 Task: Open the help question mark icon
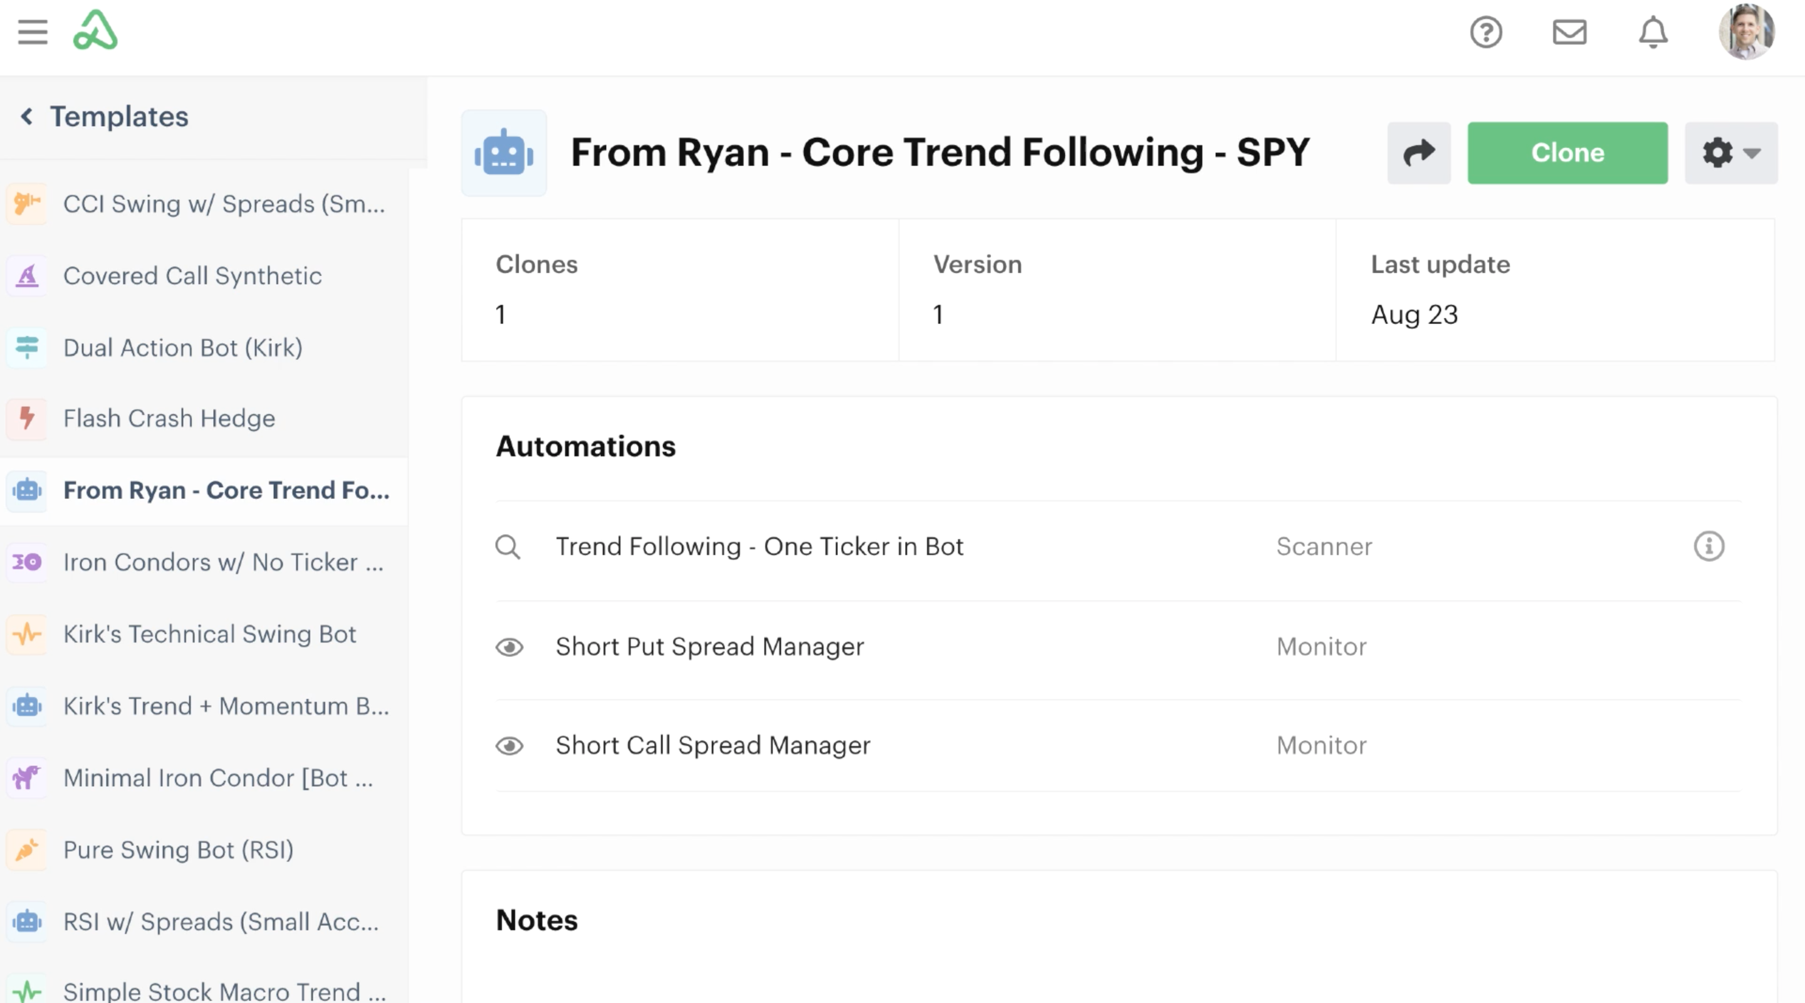(1486, 32)
